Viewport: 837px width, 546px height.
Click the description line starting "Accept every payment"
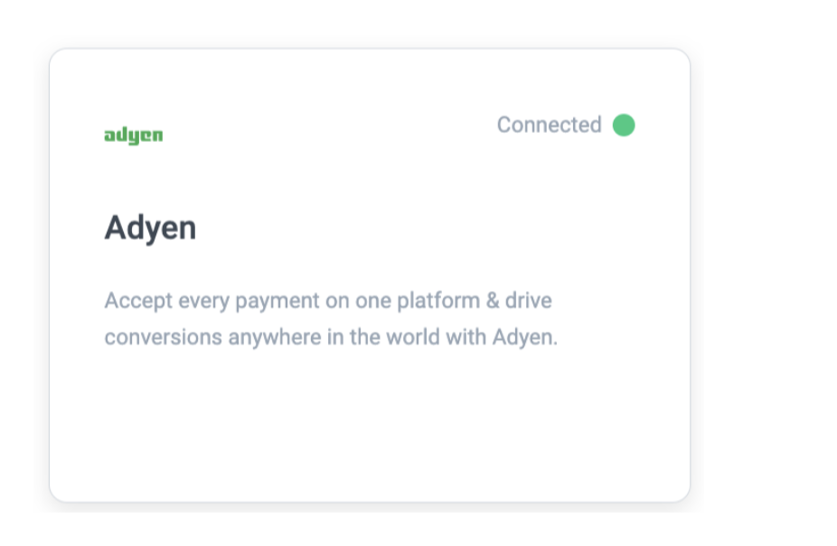point(327,300)
